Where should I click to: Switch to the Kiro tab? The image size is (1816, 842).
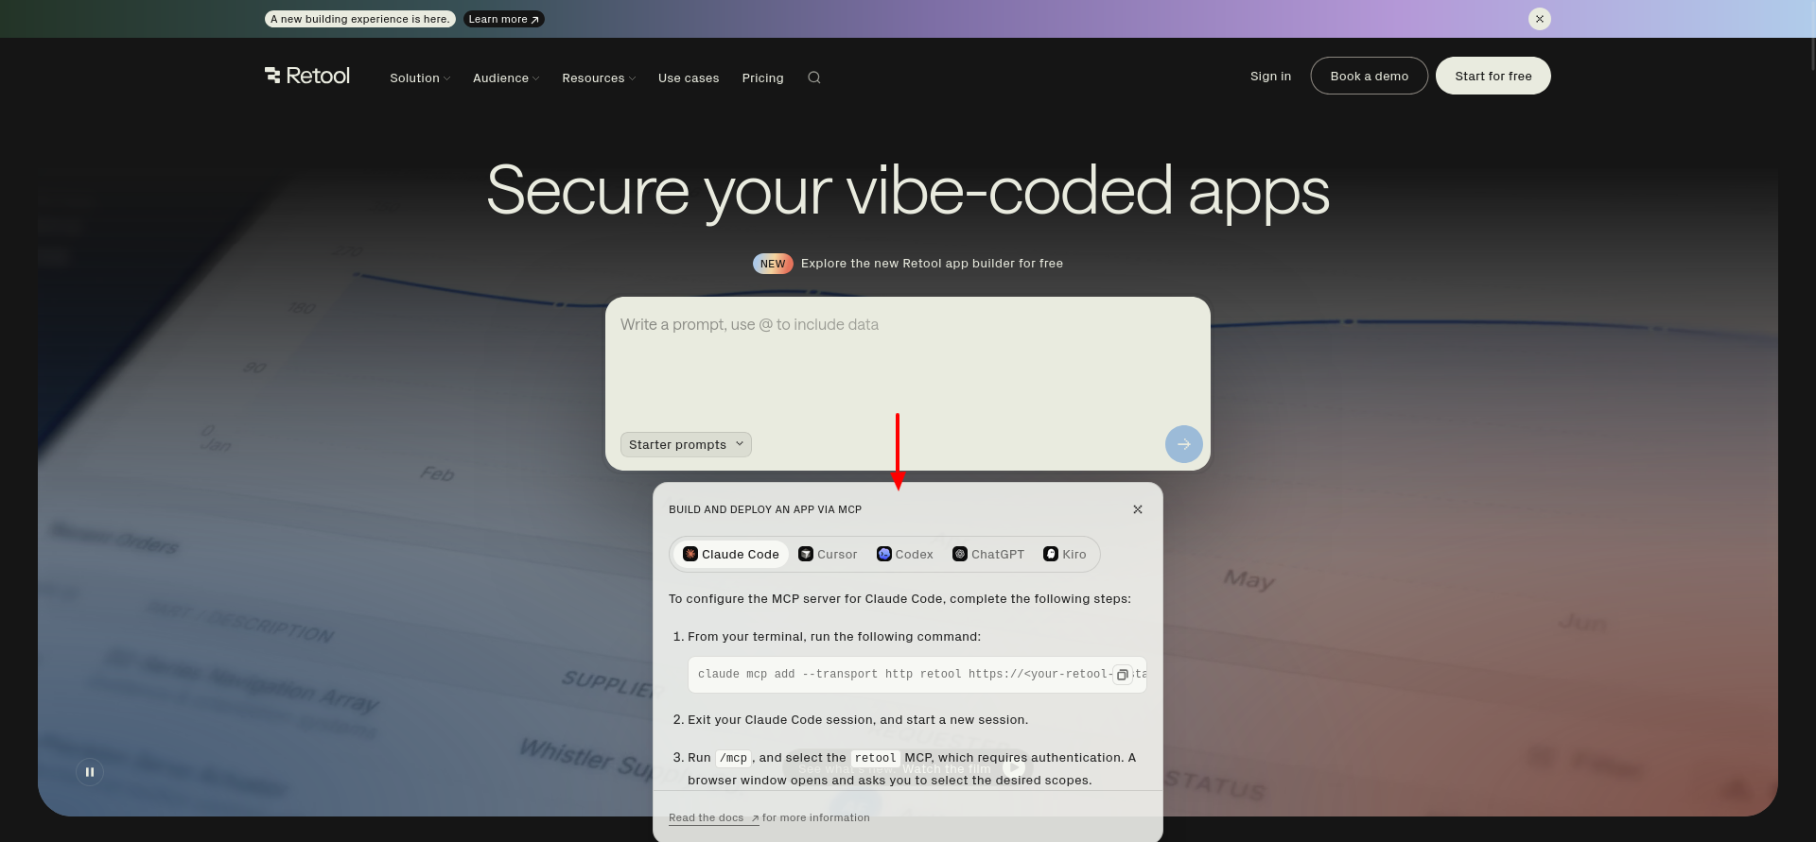point(1065,555)
